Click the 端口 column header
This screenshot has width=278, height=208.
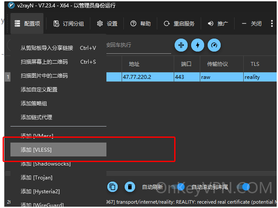pos(187,64)
